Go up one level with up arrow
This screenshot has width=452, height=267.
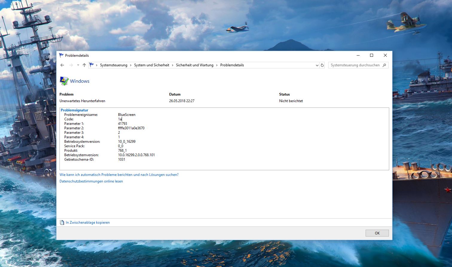[84, 65]
